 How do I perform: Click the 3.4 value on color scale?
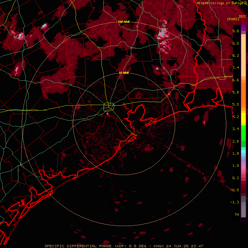click(236, 129)
